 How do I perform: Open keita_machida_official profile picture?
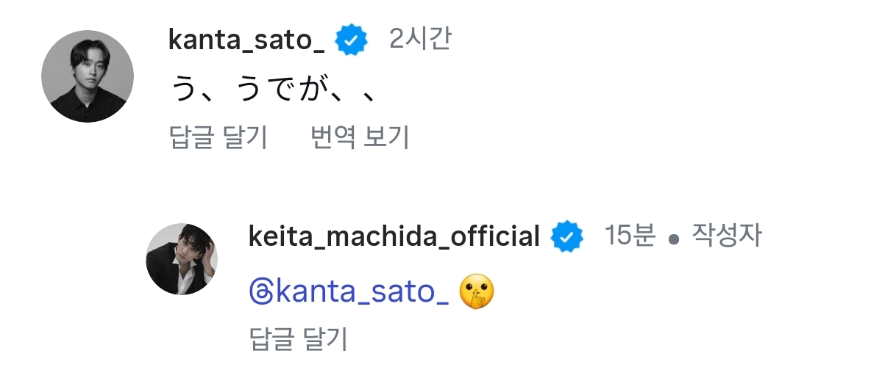[181, 259]
